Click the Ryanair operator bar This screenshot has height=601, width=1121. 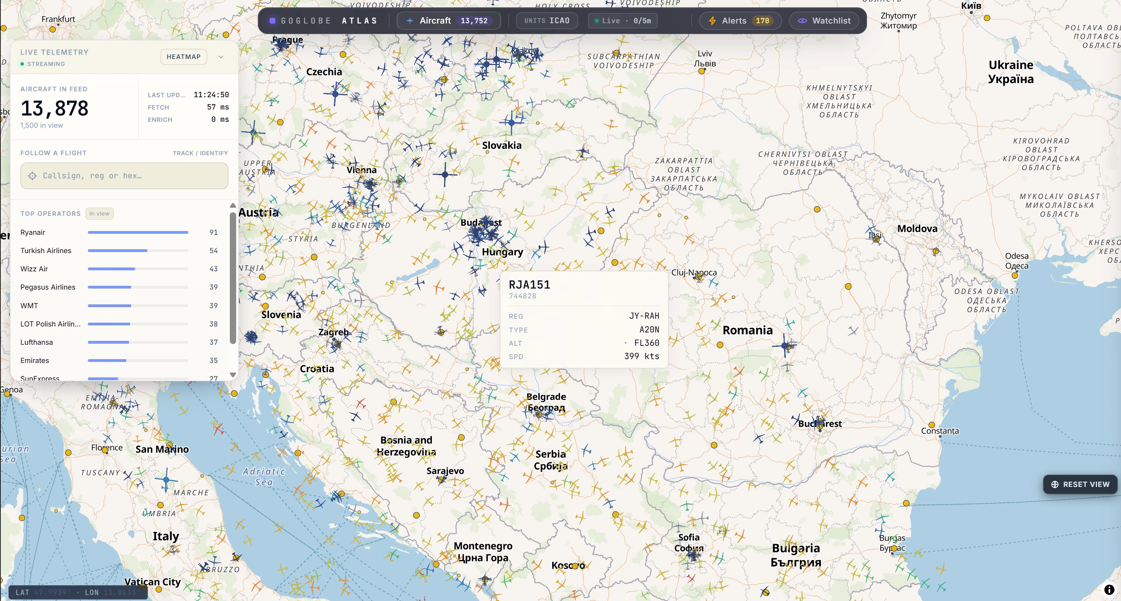click(x=138, y=233)
